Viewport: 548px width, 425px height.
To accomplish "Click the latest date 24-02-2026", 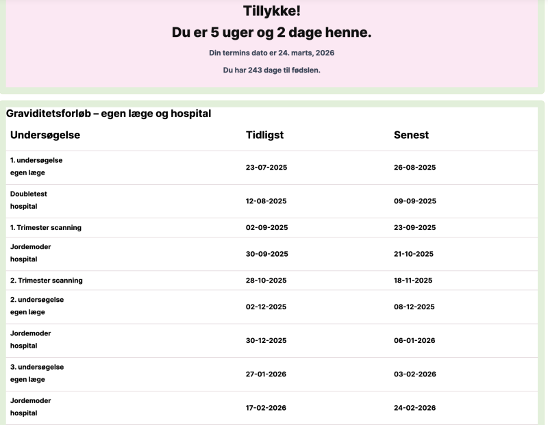I will 414,408.
